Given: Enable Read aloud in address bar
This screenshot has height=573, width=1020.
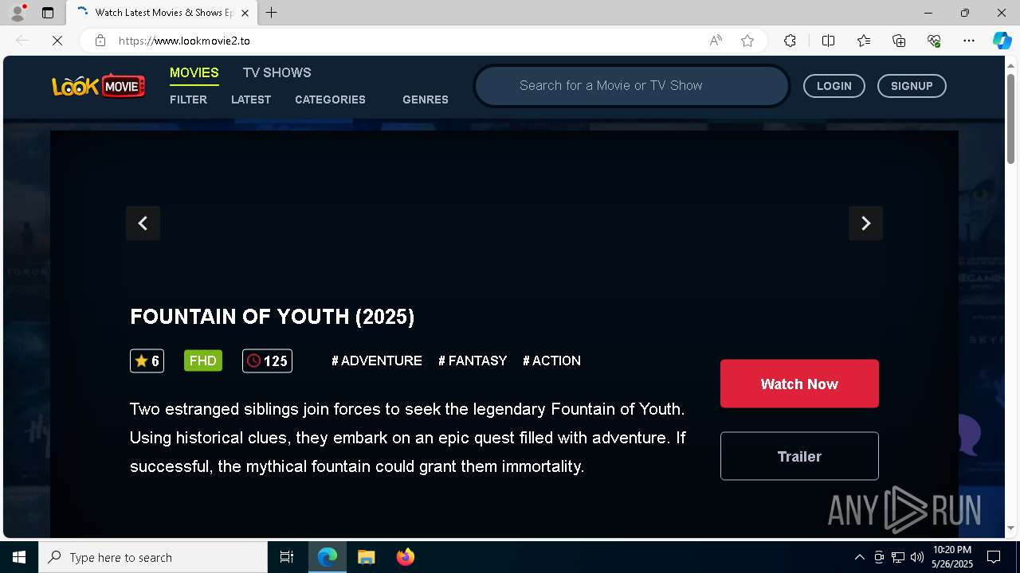Looking at the screenshot, I should click(716, 41).
